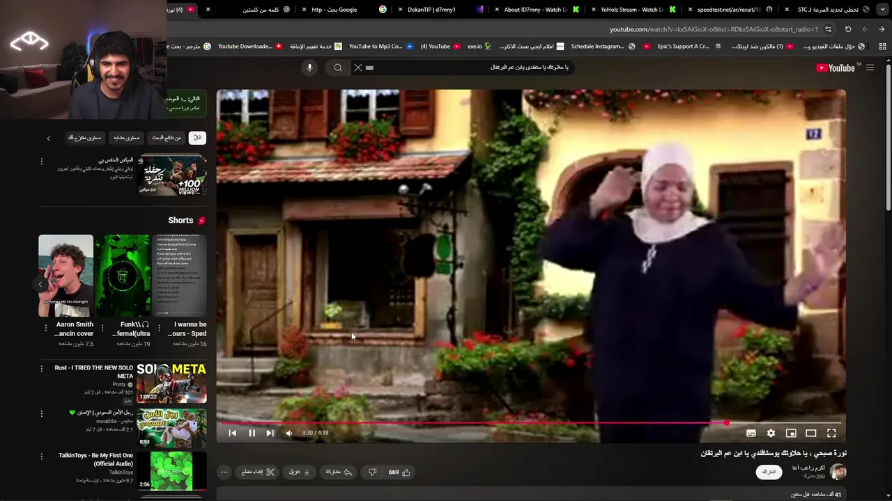This screenshot has height=501, width=892.
Task: Open options for Rust SOLO META video
Action: [41, 369]
